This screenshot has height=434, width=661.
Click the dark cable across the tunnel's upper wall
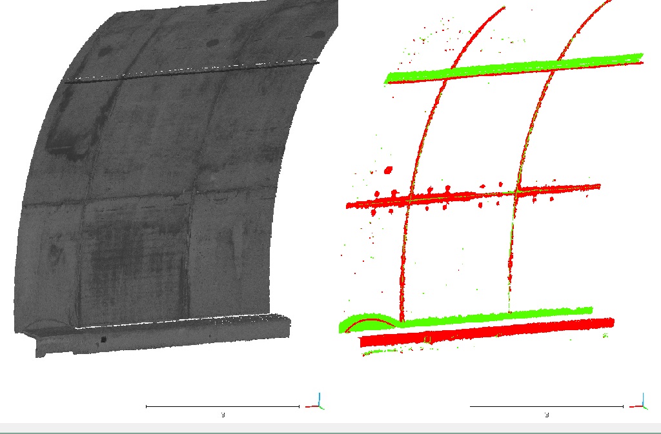click(194, 70)
